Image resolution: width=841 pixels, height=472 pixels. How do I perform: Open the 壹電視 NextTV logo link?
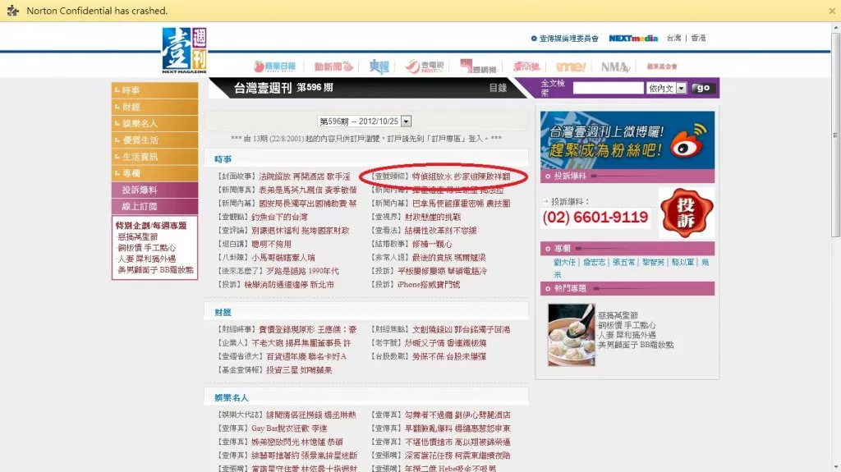(425, 66)
